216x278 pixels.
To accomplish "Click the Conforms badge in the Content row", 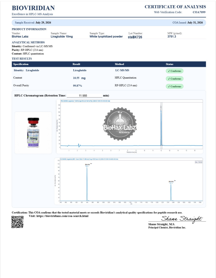I will (x=174, y=79).
